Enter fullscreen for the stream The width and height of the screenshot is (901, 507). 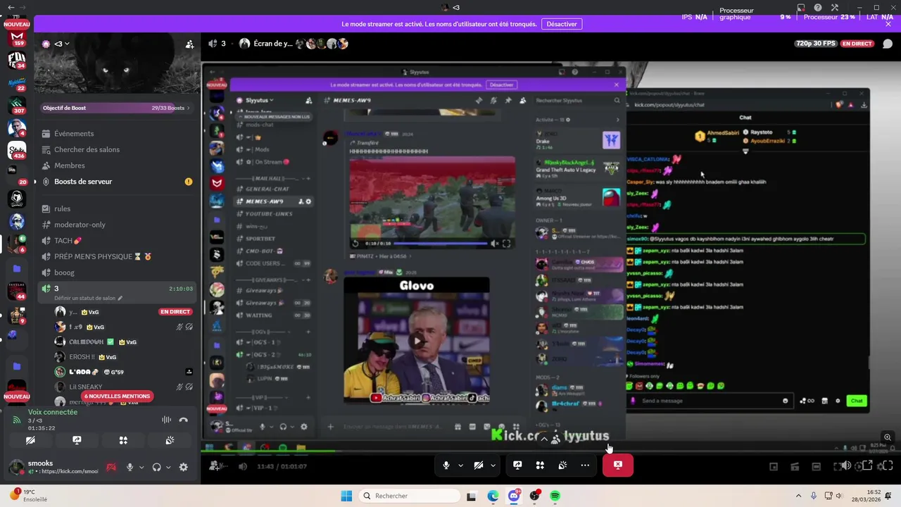887,465
